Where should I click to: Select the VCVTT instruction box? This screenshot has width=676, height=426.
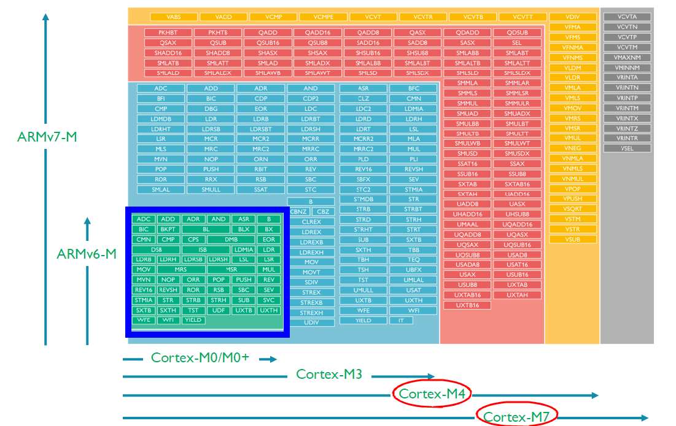[523, 17]
